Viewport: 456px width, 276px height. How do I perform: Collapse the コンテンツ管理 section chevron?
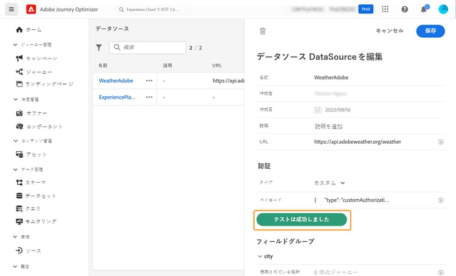(15, 141)
